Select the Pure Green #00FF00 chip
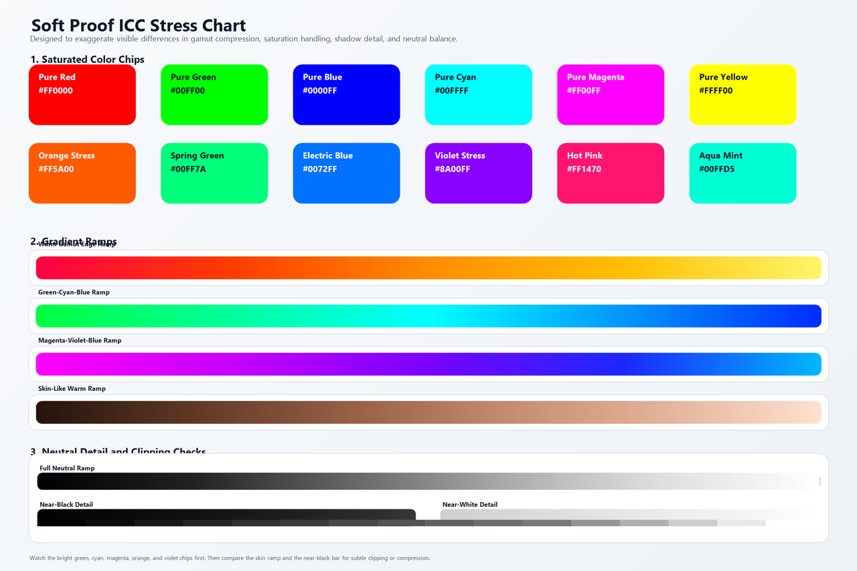This screenshot has height=571, width=857. (x=214, y=94)
